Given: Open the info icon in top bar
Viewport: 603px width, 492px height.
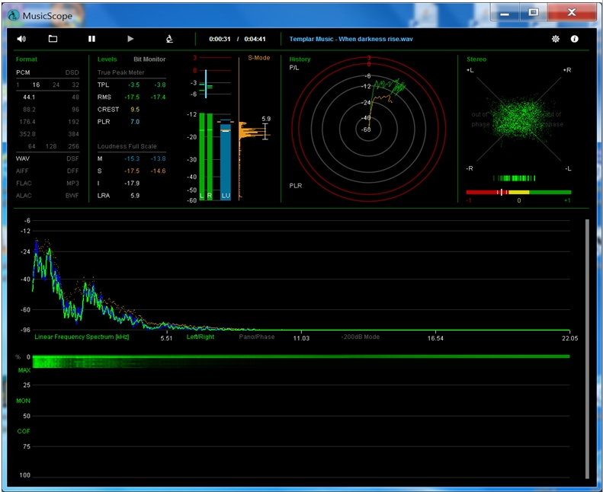Looking at the screenshot, I should point(574,39).
